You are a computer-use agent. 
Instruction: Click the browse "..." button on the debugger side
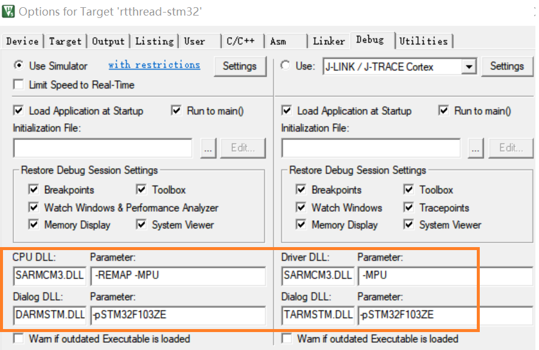[x=475, y=147]
